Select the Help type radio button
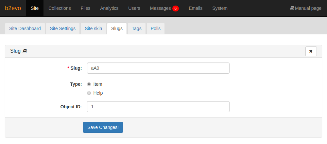327x144 pixels. click(89, 93)
